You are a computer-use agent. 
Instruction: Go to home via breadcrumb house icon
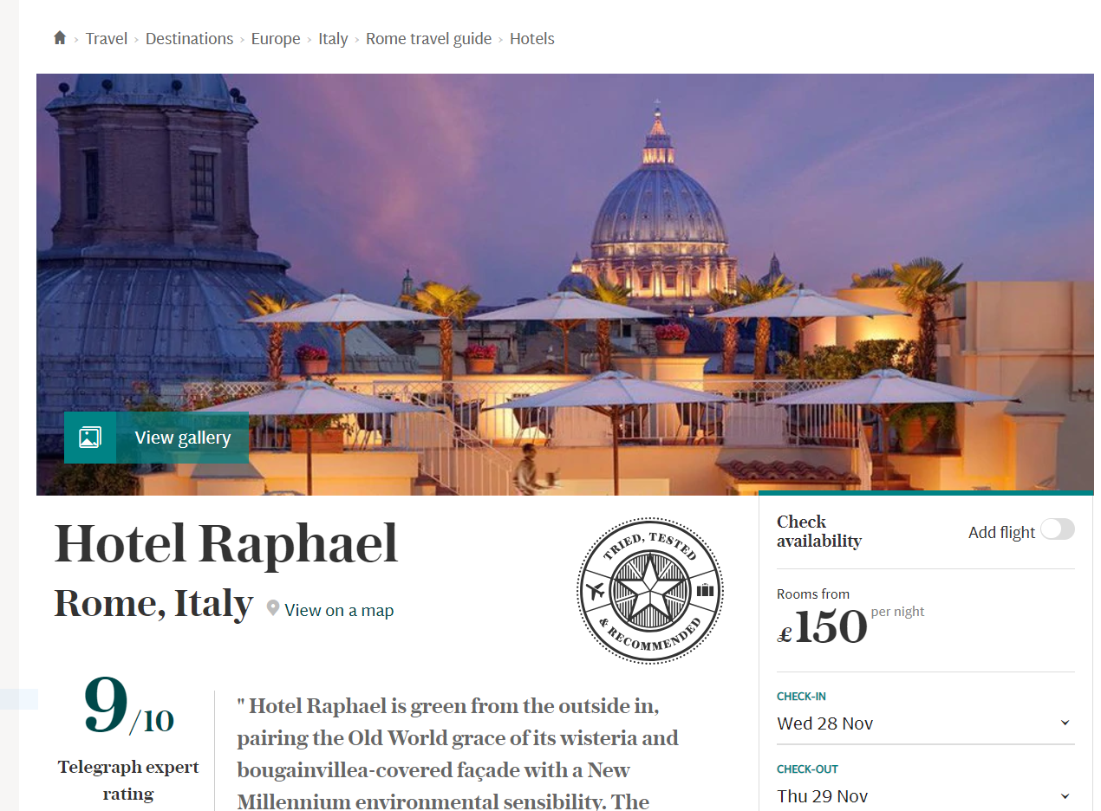[x=60, y=38]
